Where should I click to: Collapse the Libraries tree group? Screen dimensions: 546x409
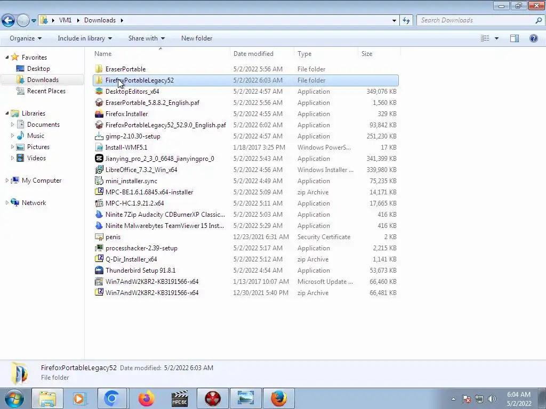click(7, 113)
